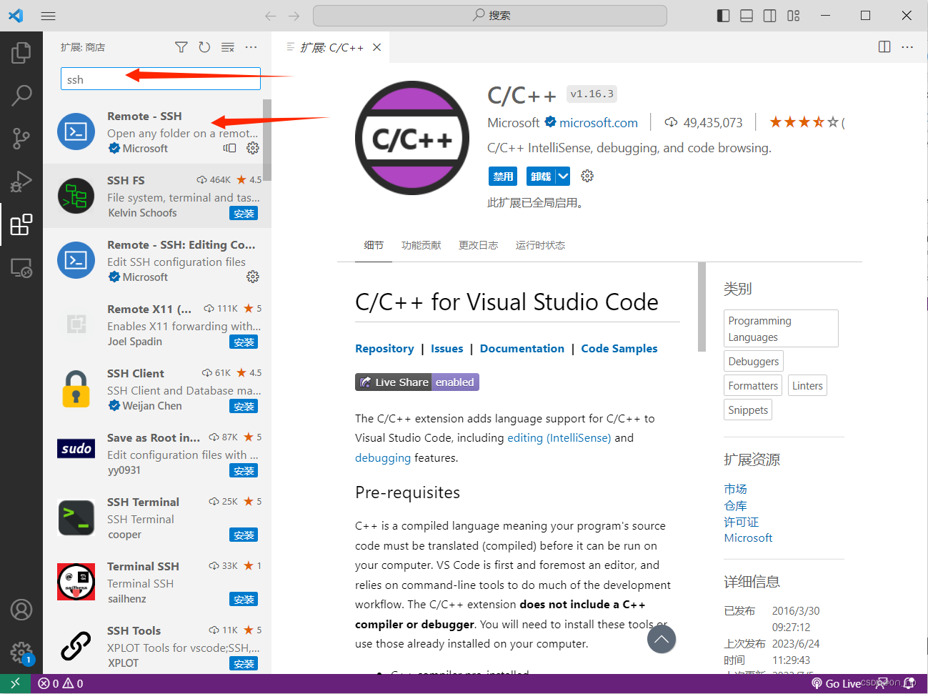This screenshot has height=694, width=928.
Task: Open the Code Samples link
Action: [x=619, y=348]
